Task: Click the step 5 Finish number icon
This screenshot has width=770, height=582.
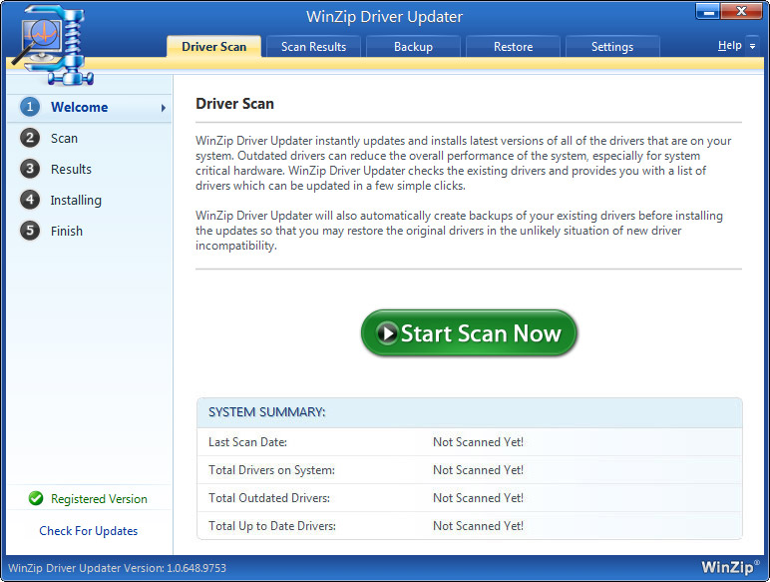Action: [x=30, y=231]
